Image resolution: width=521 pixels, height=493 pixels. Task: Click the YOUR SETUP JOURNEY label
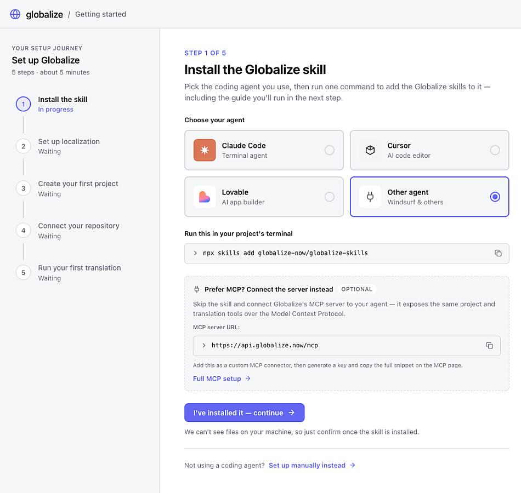[x=47, y=48]
